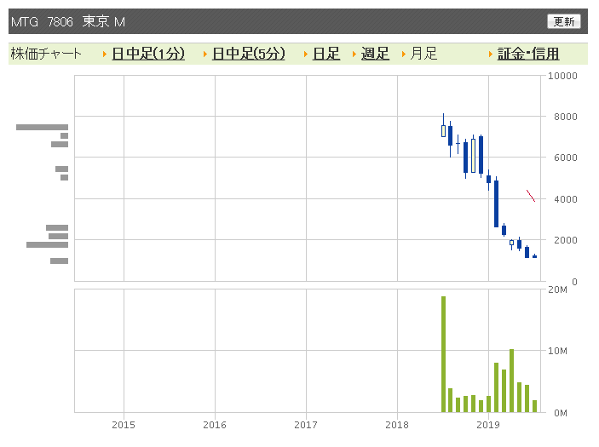Image resolution: width=599 pixels, height=447 pixels.
Task: Click the green volume bar reaching 10M
Action: click(x=511, y=381)
